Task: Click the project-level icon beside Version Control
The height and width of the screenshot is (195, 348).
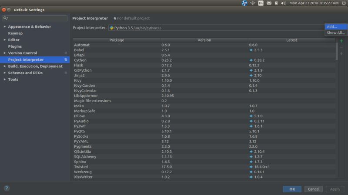Action: click(66, 53)
